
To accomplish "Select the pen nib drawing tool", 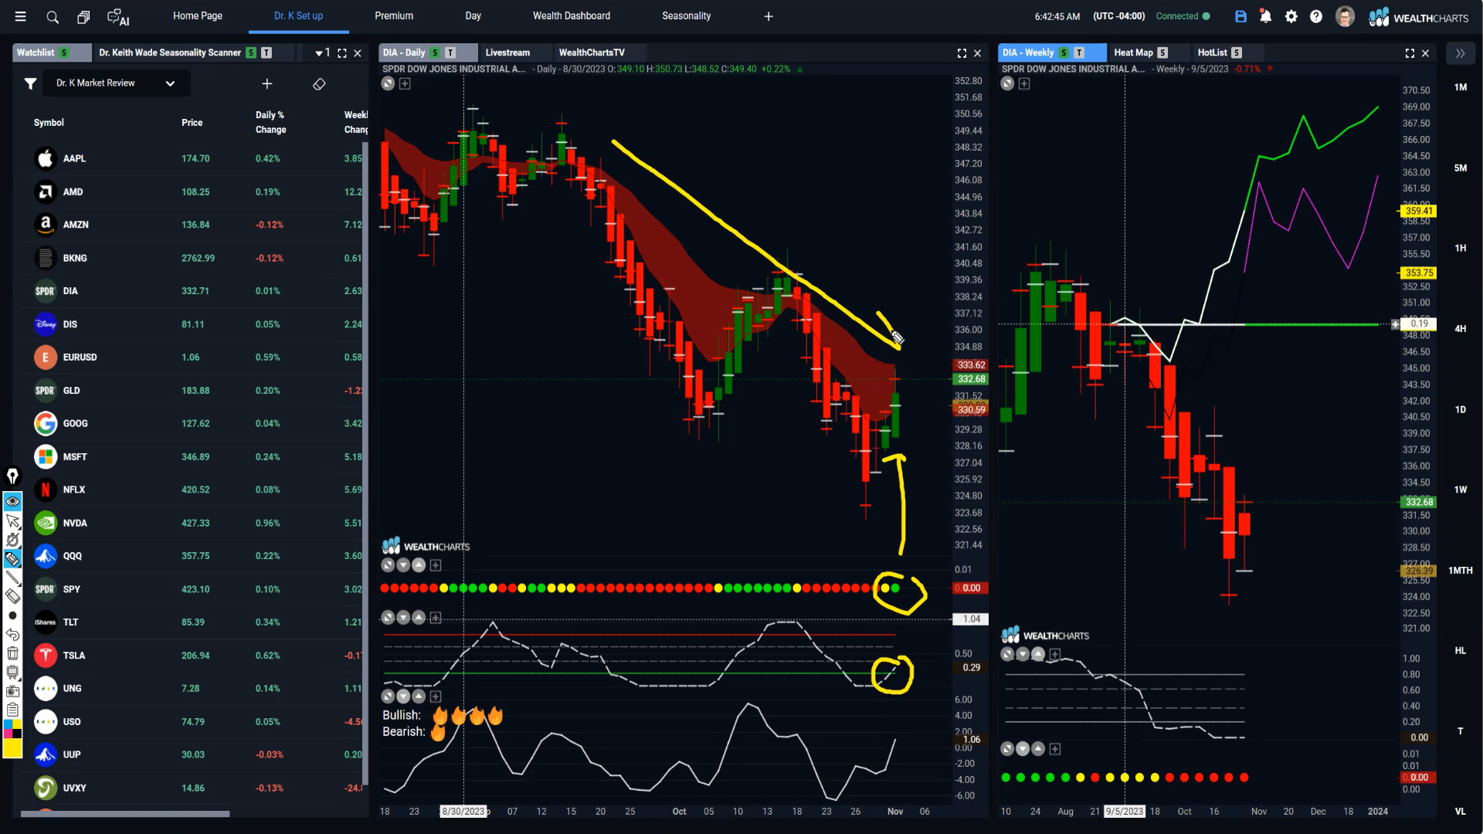I will tap(12, 476).
